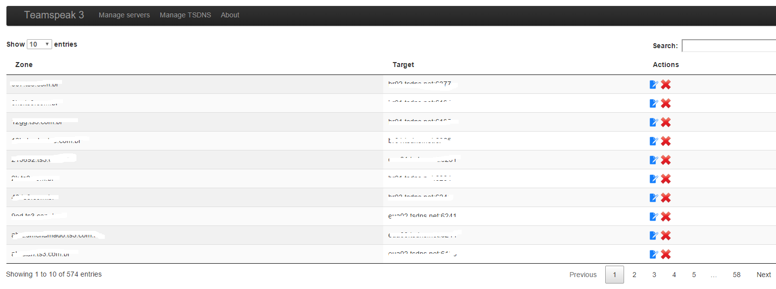
Task: Edit the eua02.tsdns.net:6241 target row
Action: (x=654, y=217)
